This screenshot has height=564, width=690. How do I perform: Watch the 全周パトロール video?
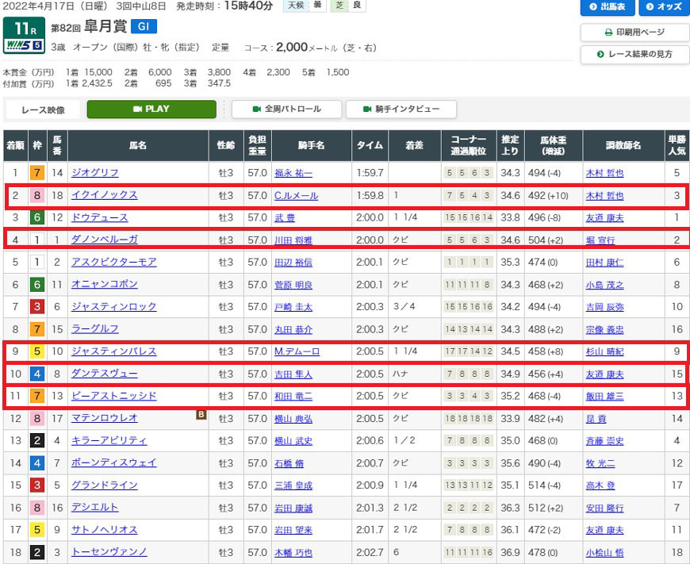point(287,109)
